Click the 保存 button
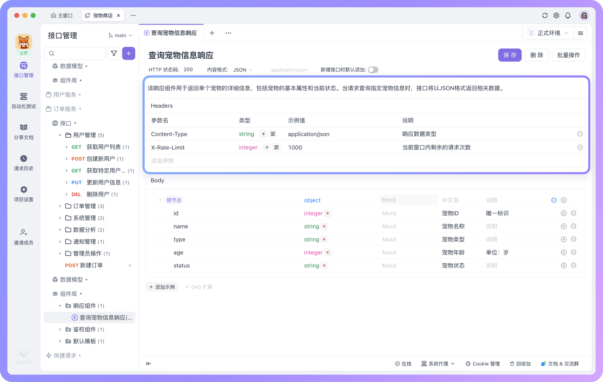603x382 pixels. pos(510,55)
